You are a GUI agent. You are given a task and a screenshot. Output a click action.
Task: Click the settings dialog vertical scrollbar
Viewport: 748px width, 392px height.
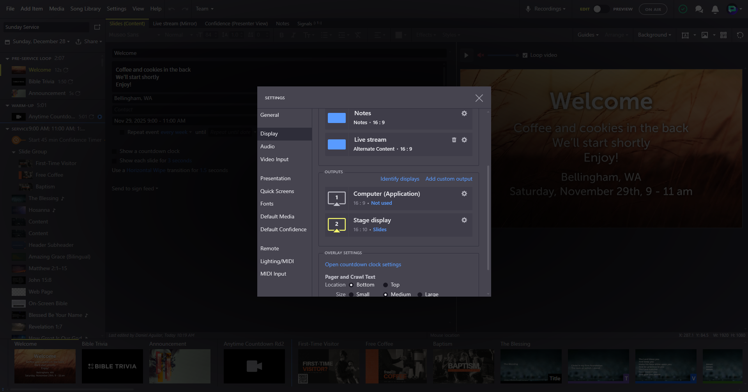pyautogui.click(x=488, y=218)
